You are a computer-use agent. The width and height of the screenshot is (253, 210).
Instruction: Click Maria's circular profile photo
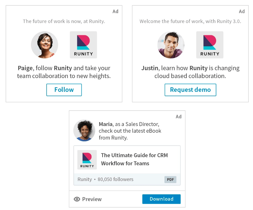click(x=84, y=130)
